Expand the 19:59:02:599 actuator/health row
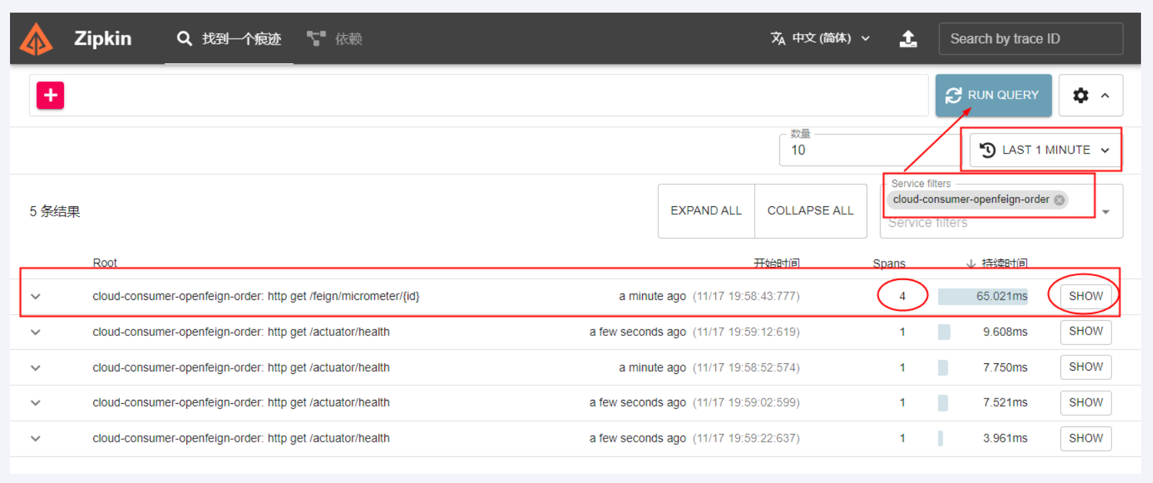1153x483 pixels. click(36, 403)
